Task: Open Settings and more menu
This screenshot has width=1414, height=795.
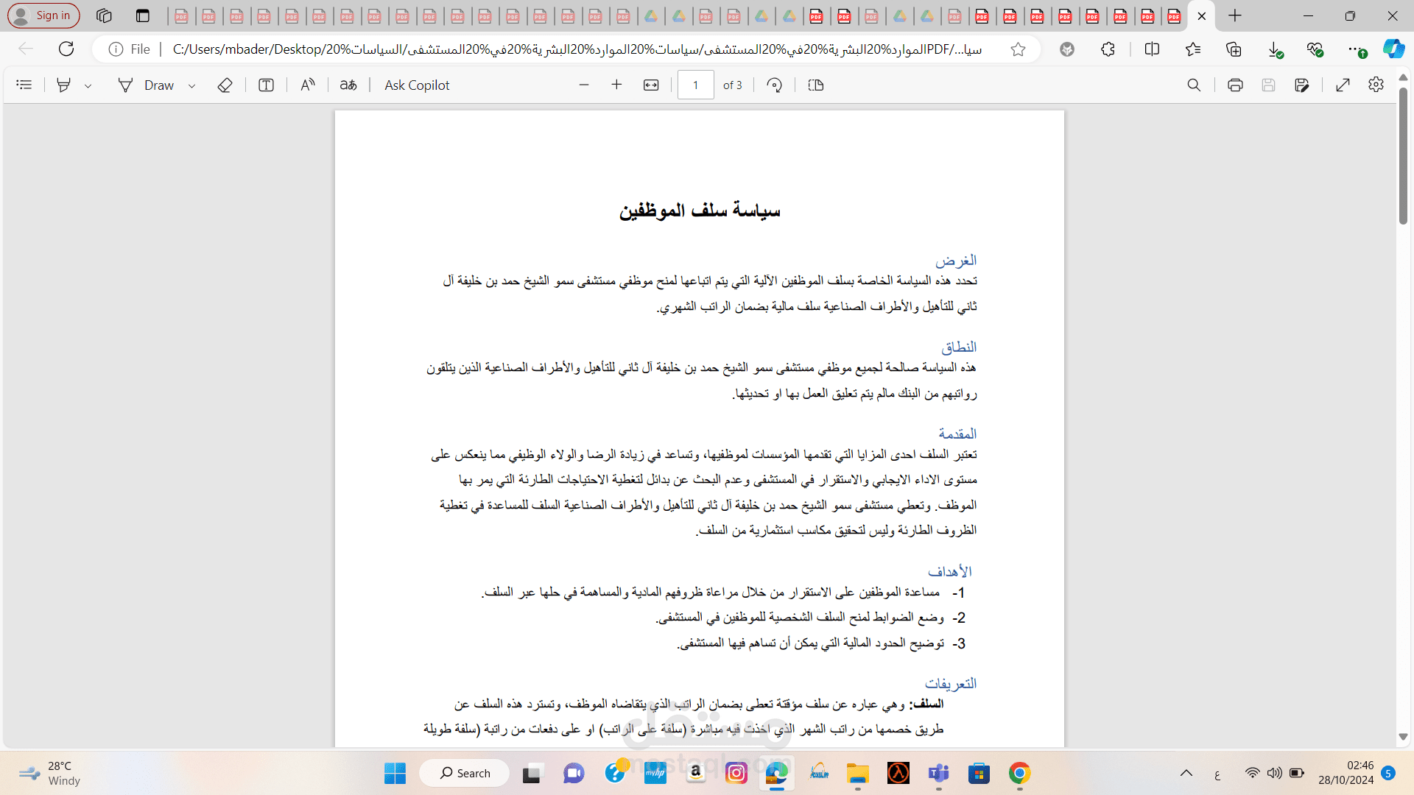Action: tap(1355, 49)
